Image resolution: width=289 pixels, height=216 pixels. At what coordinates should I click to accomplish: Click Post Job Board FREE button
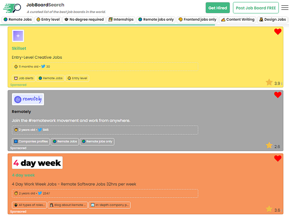click(x=256, y=8)
